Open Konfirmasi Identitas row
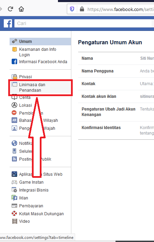 116,130
